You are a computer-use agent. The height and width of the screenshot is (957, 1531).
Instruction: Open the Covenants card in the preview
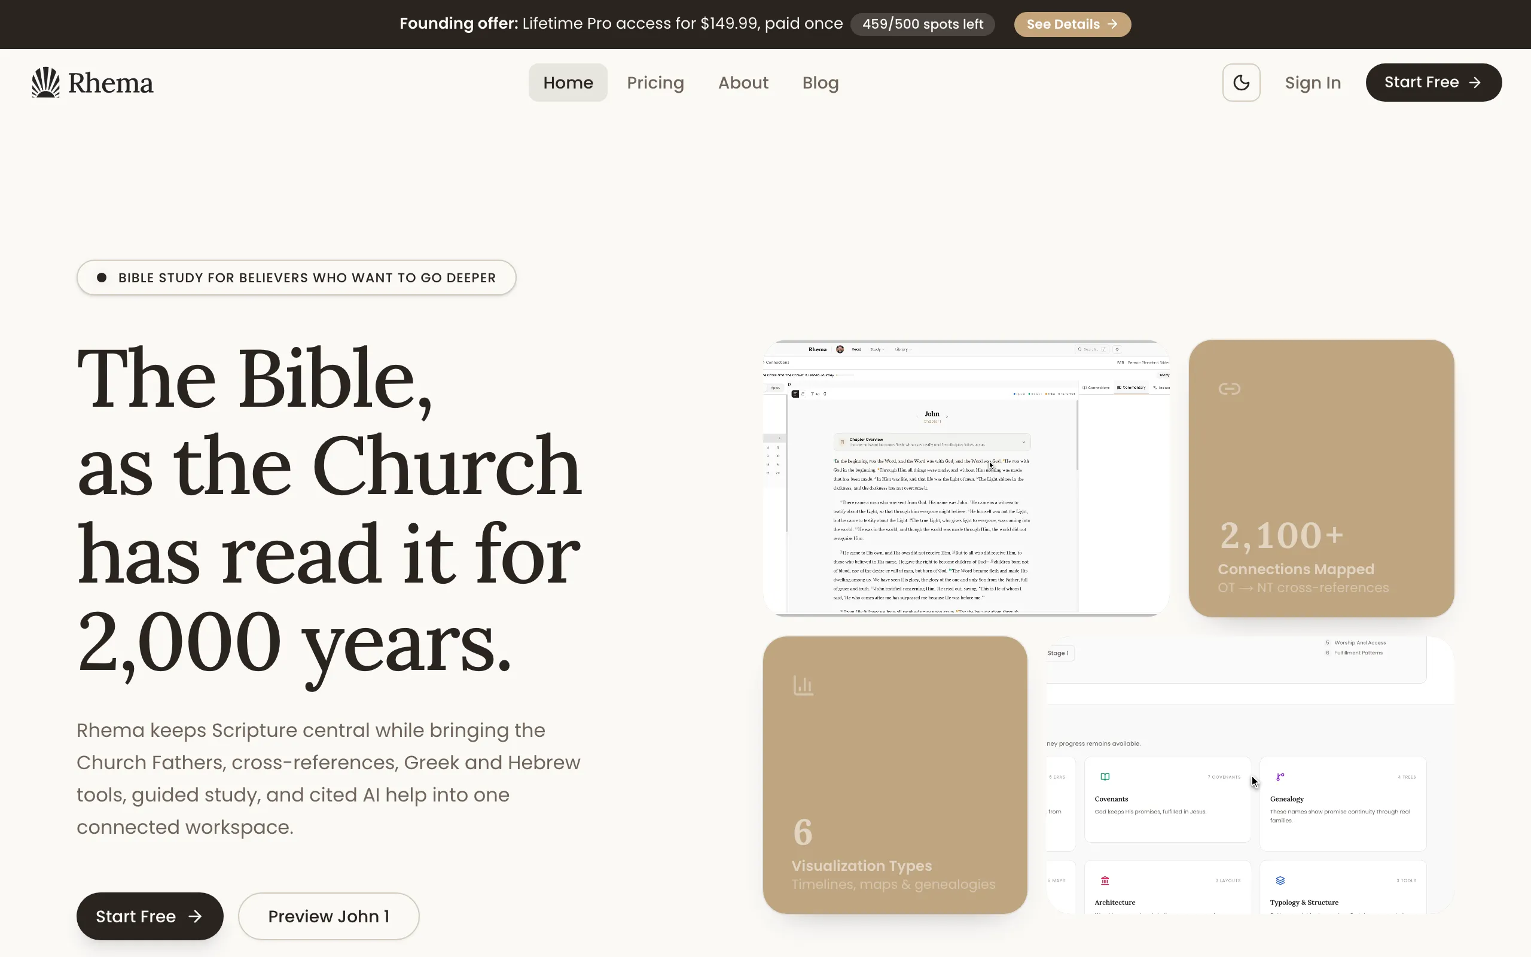1167,800
